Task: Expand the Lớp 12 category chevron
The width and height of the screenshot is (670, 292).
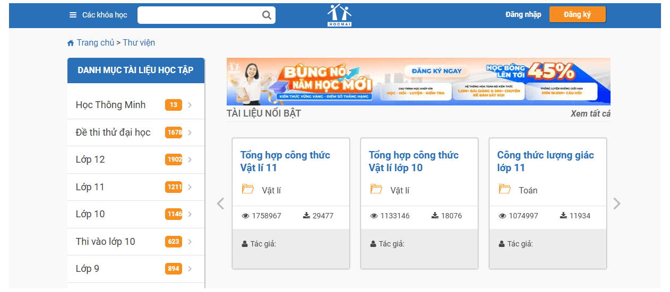Action: [x=190, y=160]
